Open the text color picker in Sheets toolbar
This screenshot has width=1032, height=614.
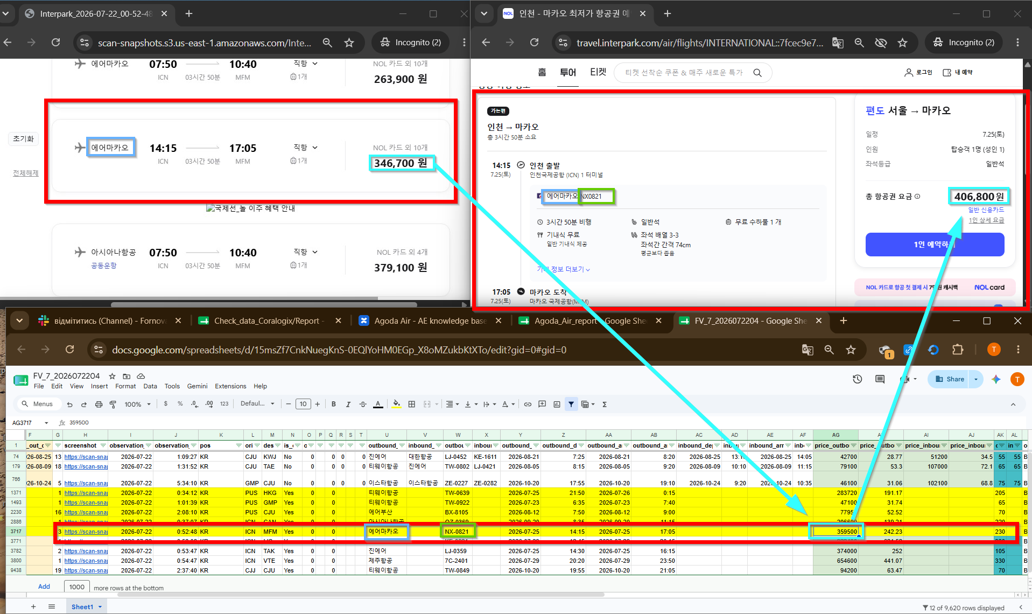pos(378,404)
